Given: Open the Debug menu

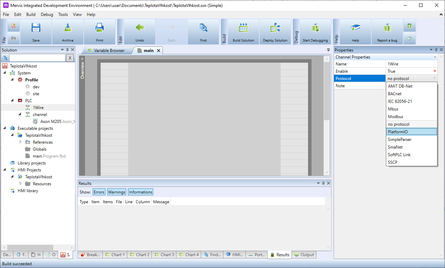Looking at the screenshot, I should (47, 15).
